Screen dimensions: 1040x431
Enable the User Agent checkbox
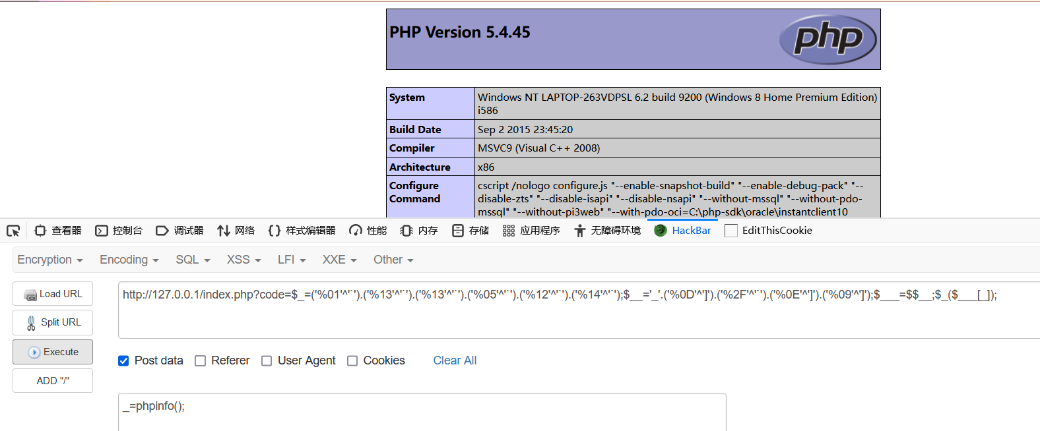coord(267,360)
